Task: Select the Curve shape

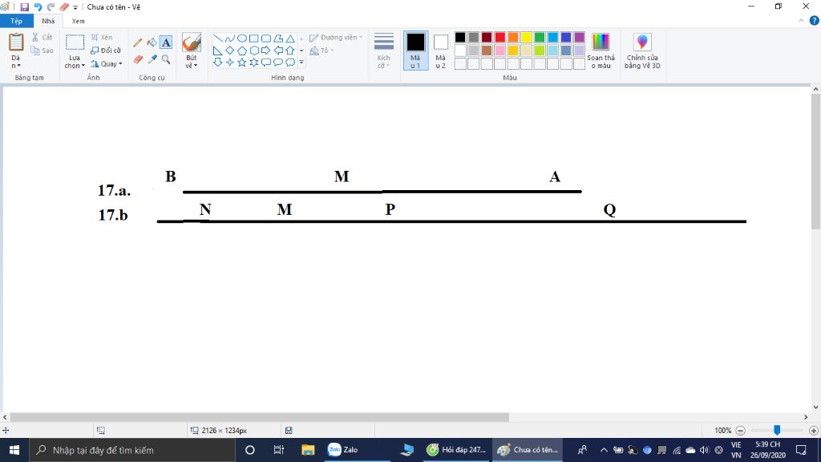Action: [230, 38]
